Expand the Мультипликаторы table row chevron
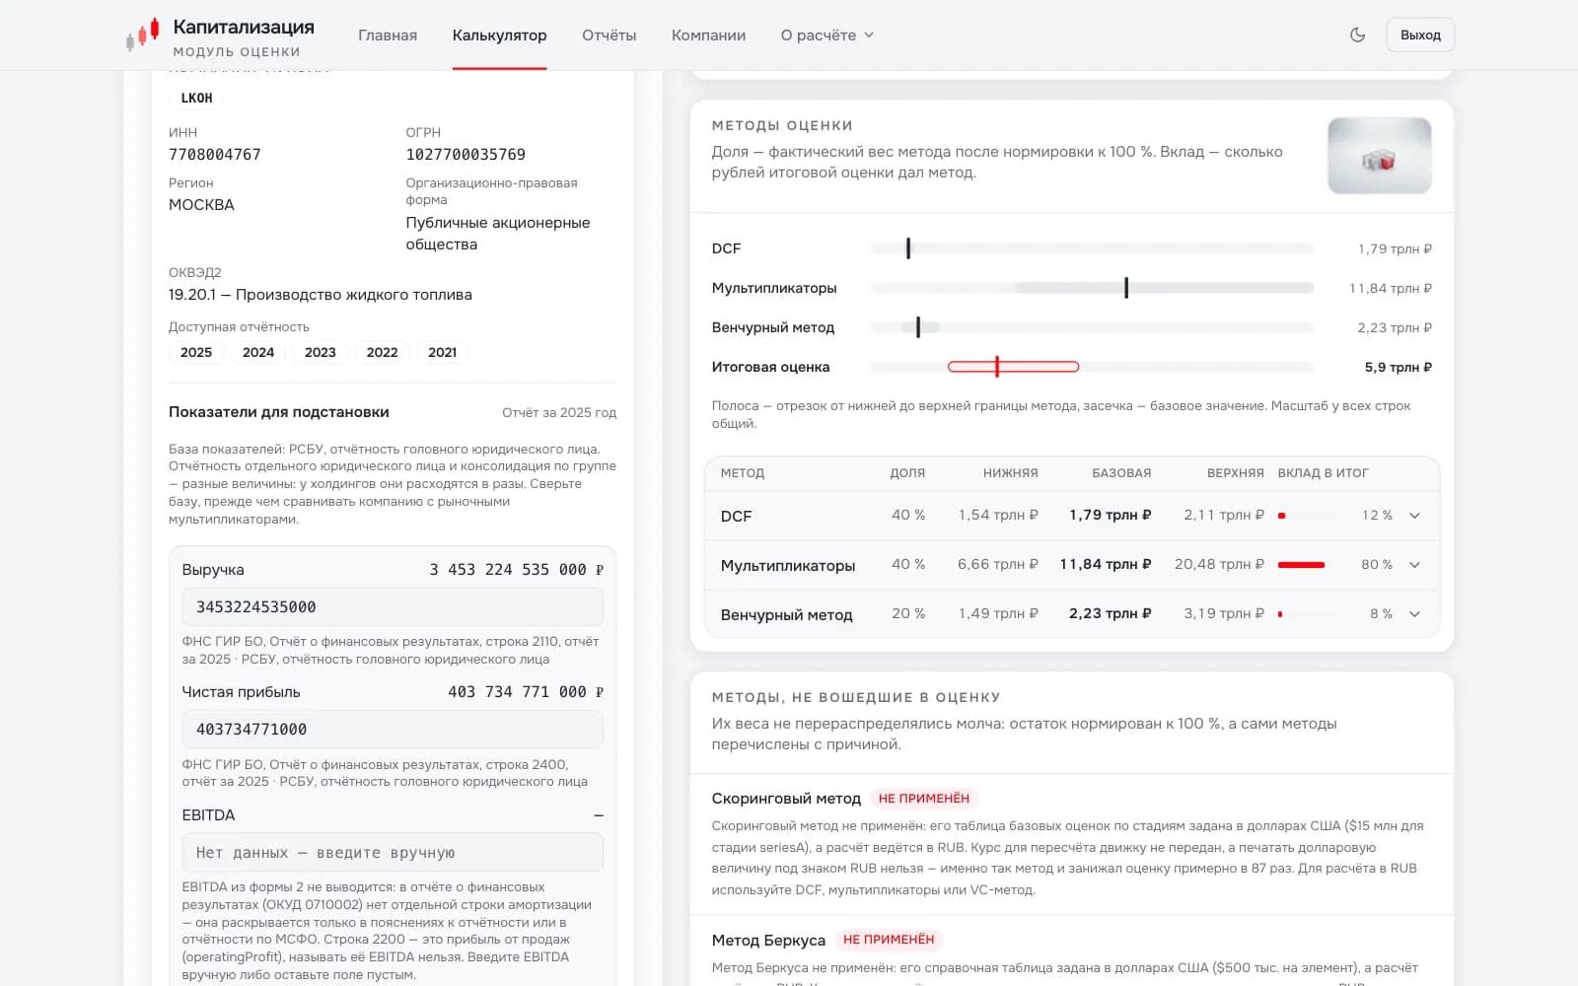 coord(1414,565)
